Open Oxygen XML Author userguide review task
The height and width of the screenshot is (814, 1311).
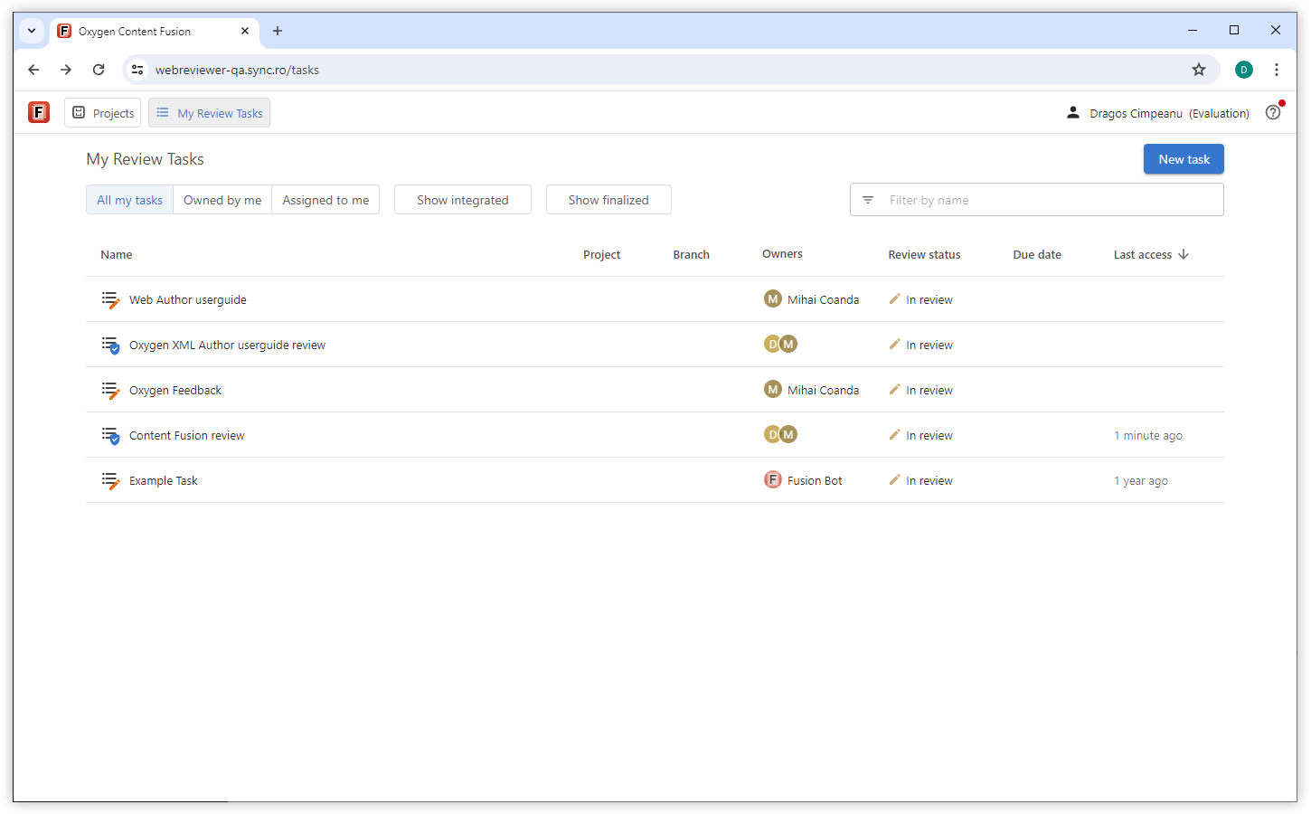pyautogui.click(x=227, y=345)
